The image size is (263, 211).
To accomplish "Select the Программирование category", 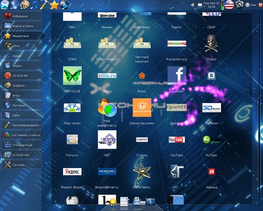I will [x=22, y=125].
